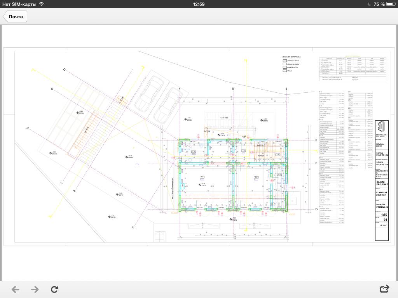398x298 pixels.
Task: Tap the 'BETONSKA ŽARDINJERA' vertical label
Action: tap(173, 188)
